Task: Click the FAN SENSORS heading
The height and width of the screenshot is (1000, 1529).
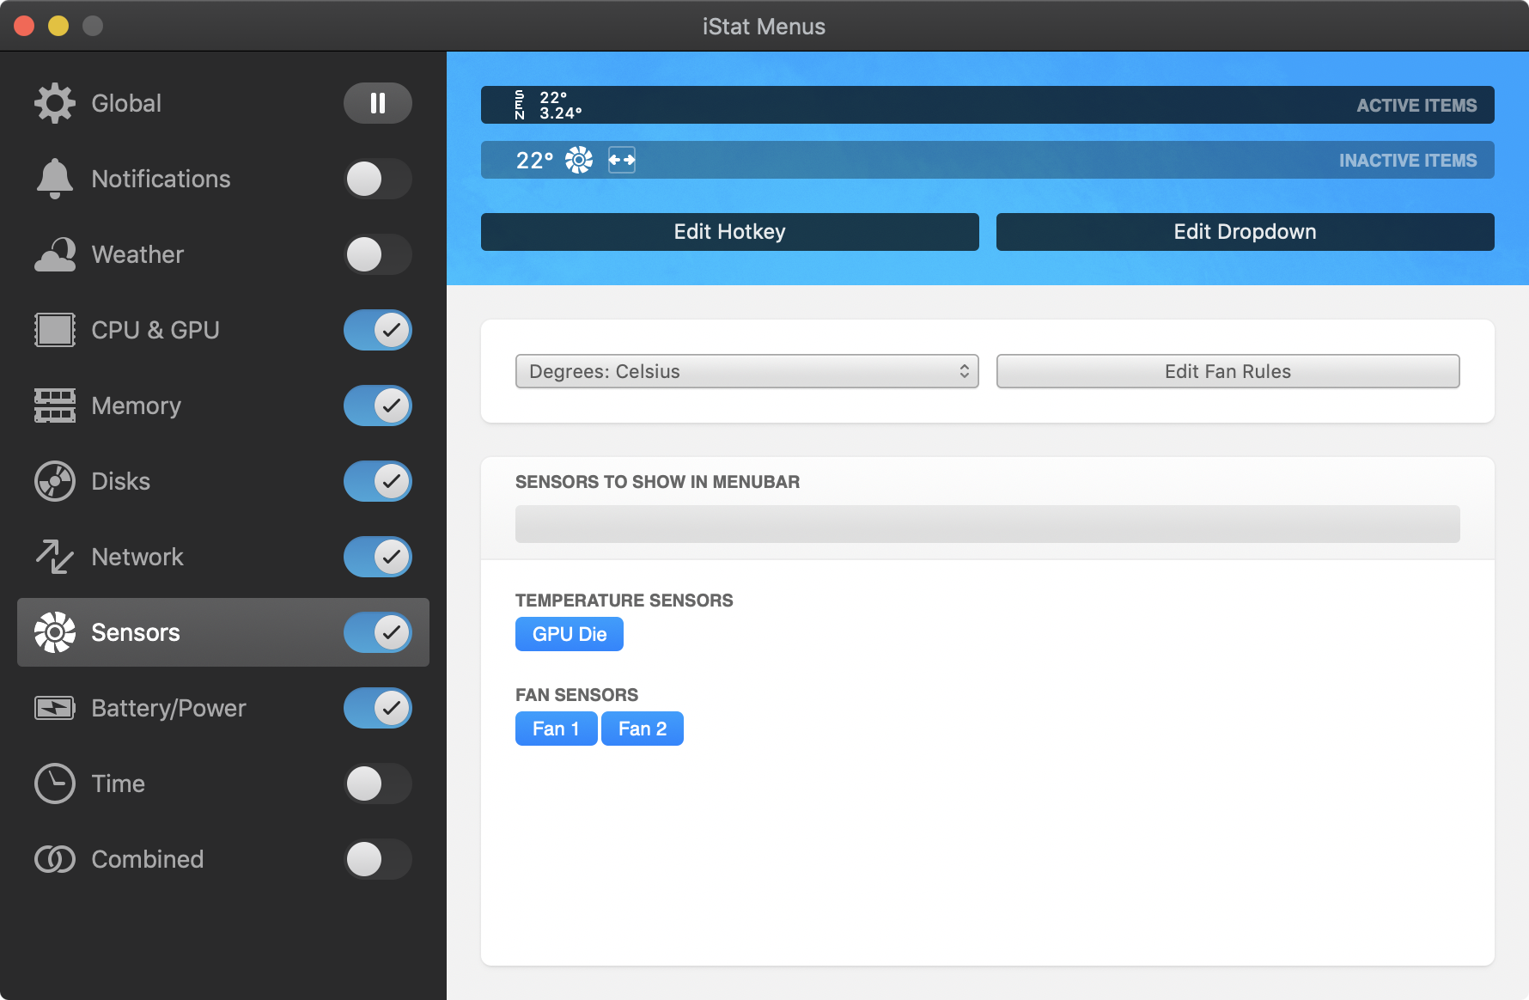Action: (577, 695)
